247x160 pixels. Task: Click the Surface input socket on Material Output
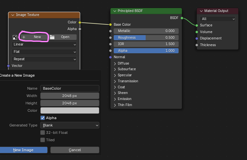197,25
